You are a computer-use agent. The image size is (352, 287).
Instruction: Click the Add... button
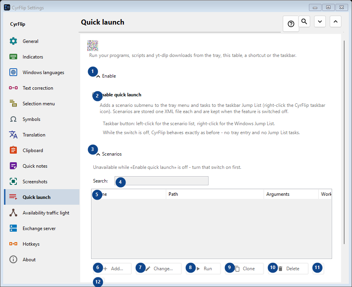tap(112, 269)
